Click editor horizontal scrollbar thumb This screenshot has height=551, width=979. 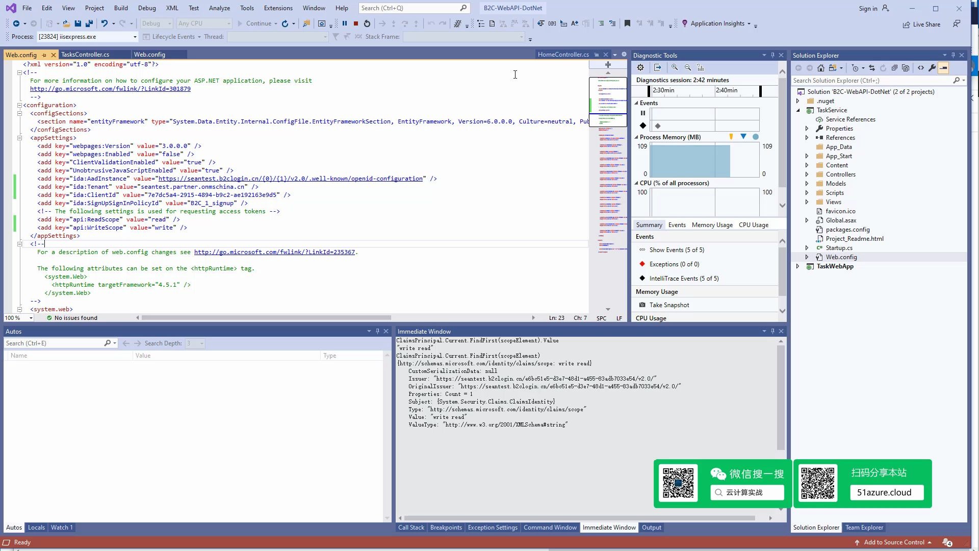coord(266,318)
